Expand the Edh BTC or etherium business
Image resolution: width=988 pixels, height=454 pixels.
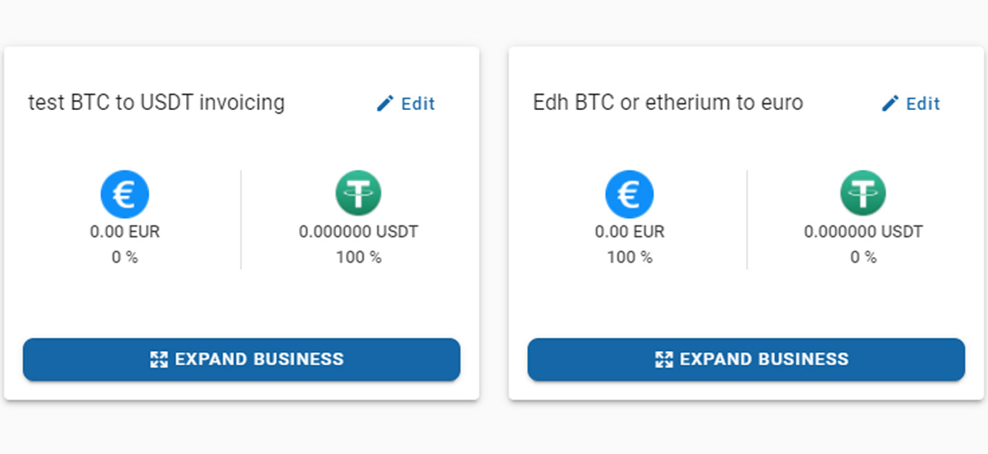point(746,359)
